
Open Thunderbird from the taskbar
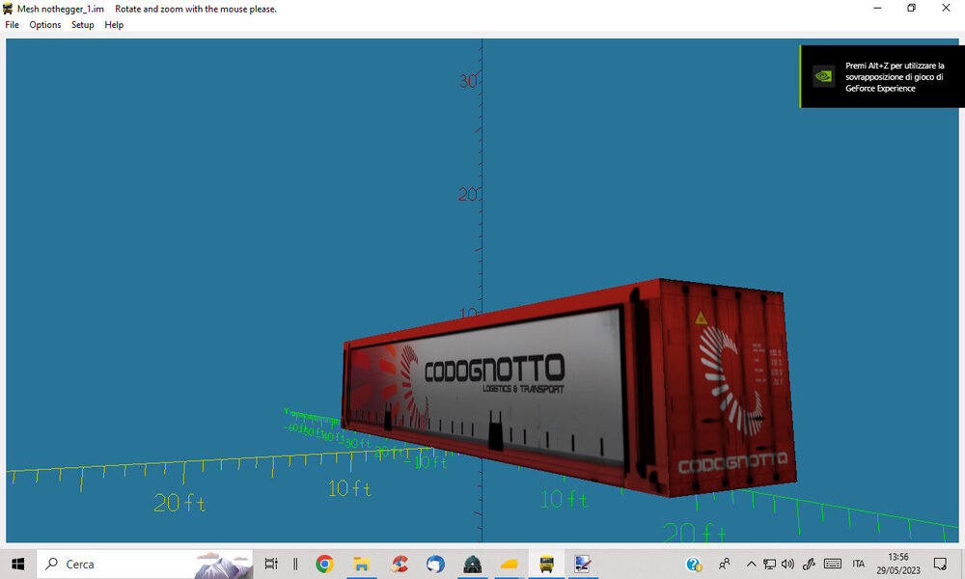tap(435, 564)
